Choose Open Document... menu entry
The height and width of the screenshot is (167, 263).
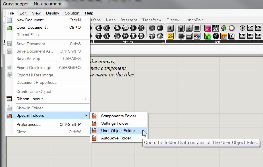click(48, 27)
